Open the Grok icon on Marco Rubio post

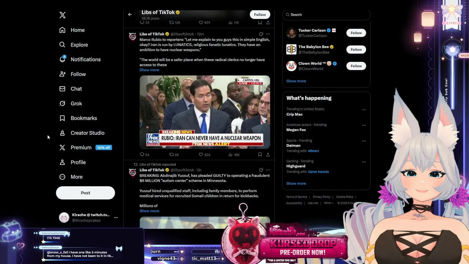coord(261,34)
